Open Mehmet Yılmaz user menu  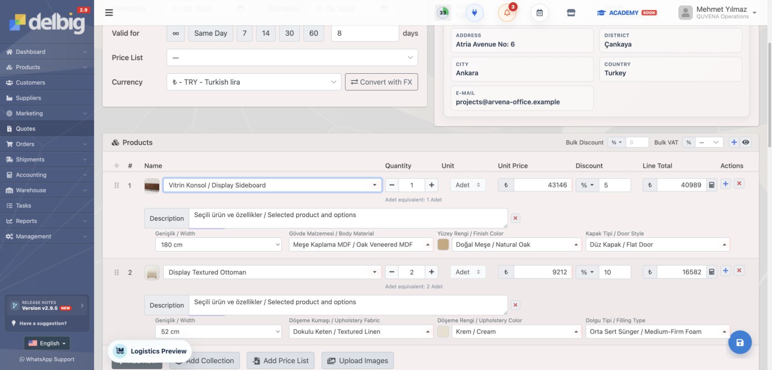click(717, 13)
